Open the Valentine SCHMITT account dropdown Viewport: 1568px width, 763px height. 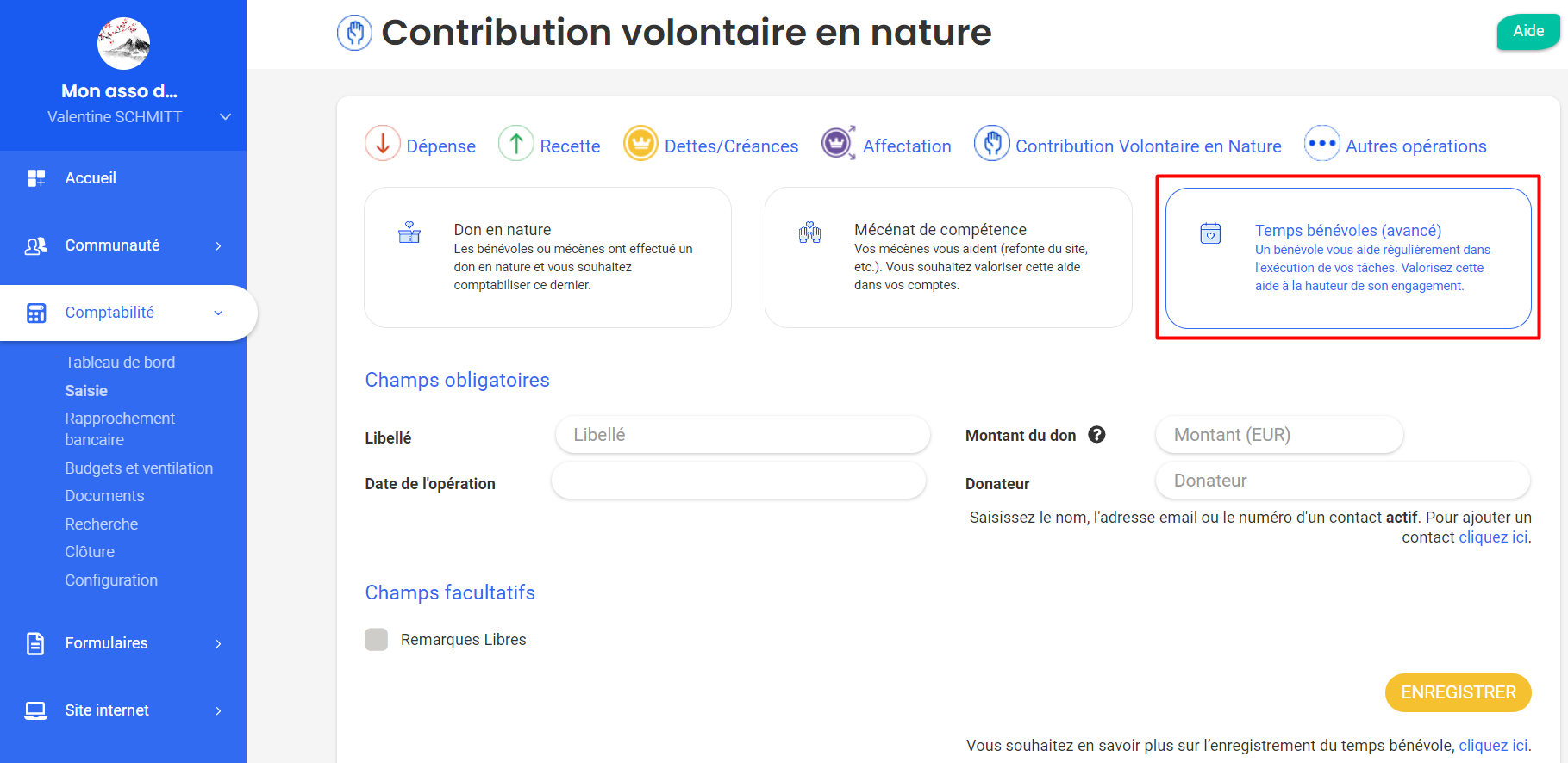point(225,117)
